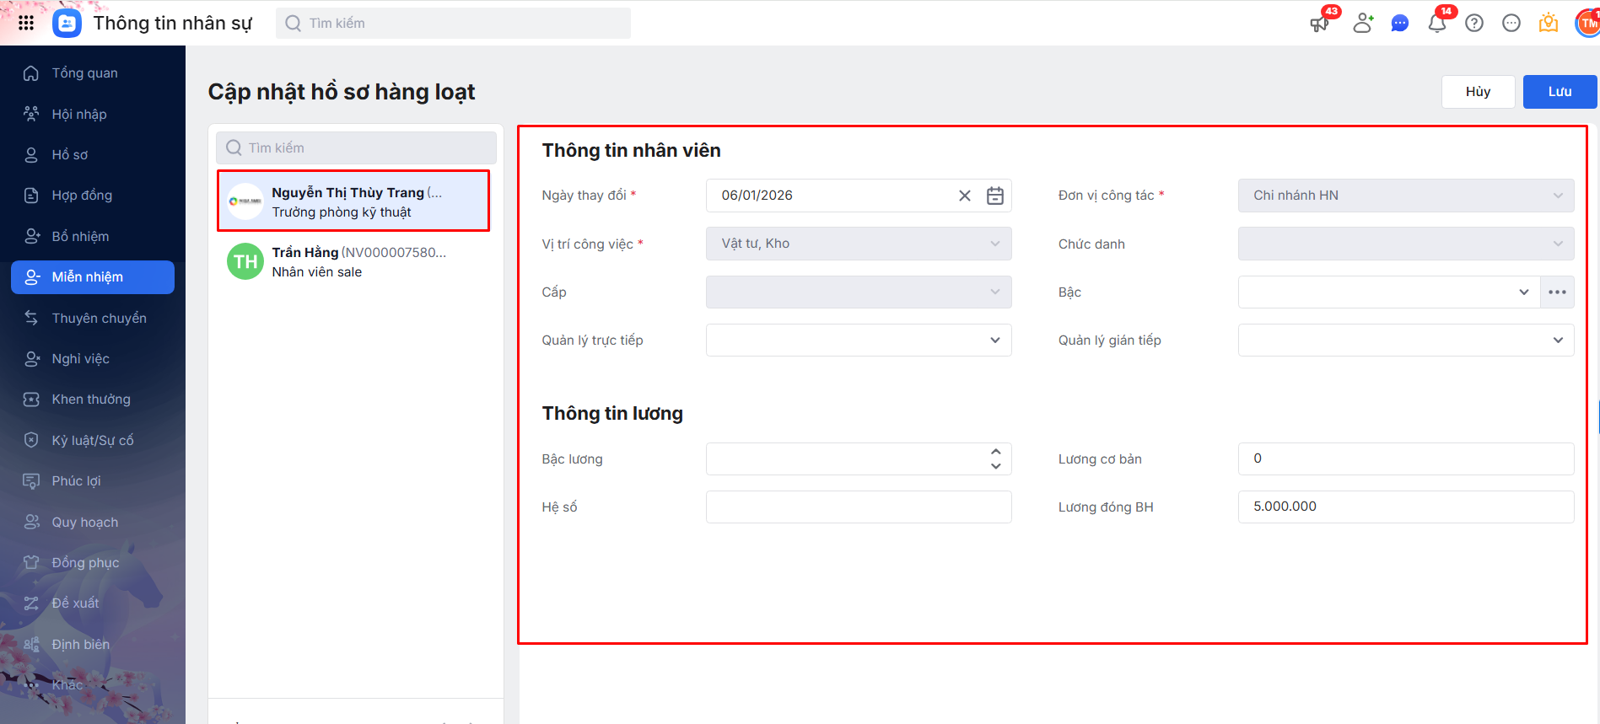Click the three-dots button next to Bậc
Viewport: 1600px width, 724px height.
click(1557, 292)
